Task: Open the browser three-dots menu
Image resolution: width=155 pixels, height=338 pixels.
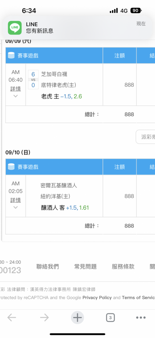Action: pos(141,317)
